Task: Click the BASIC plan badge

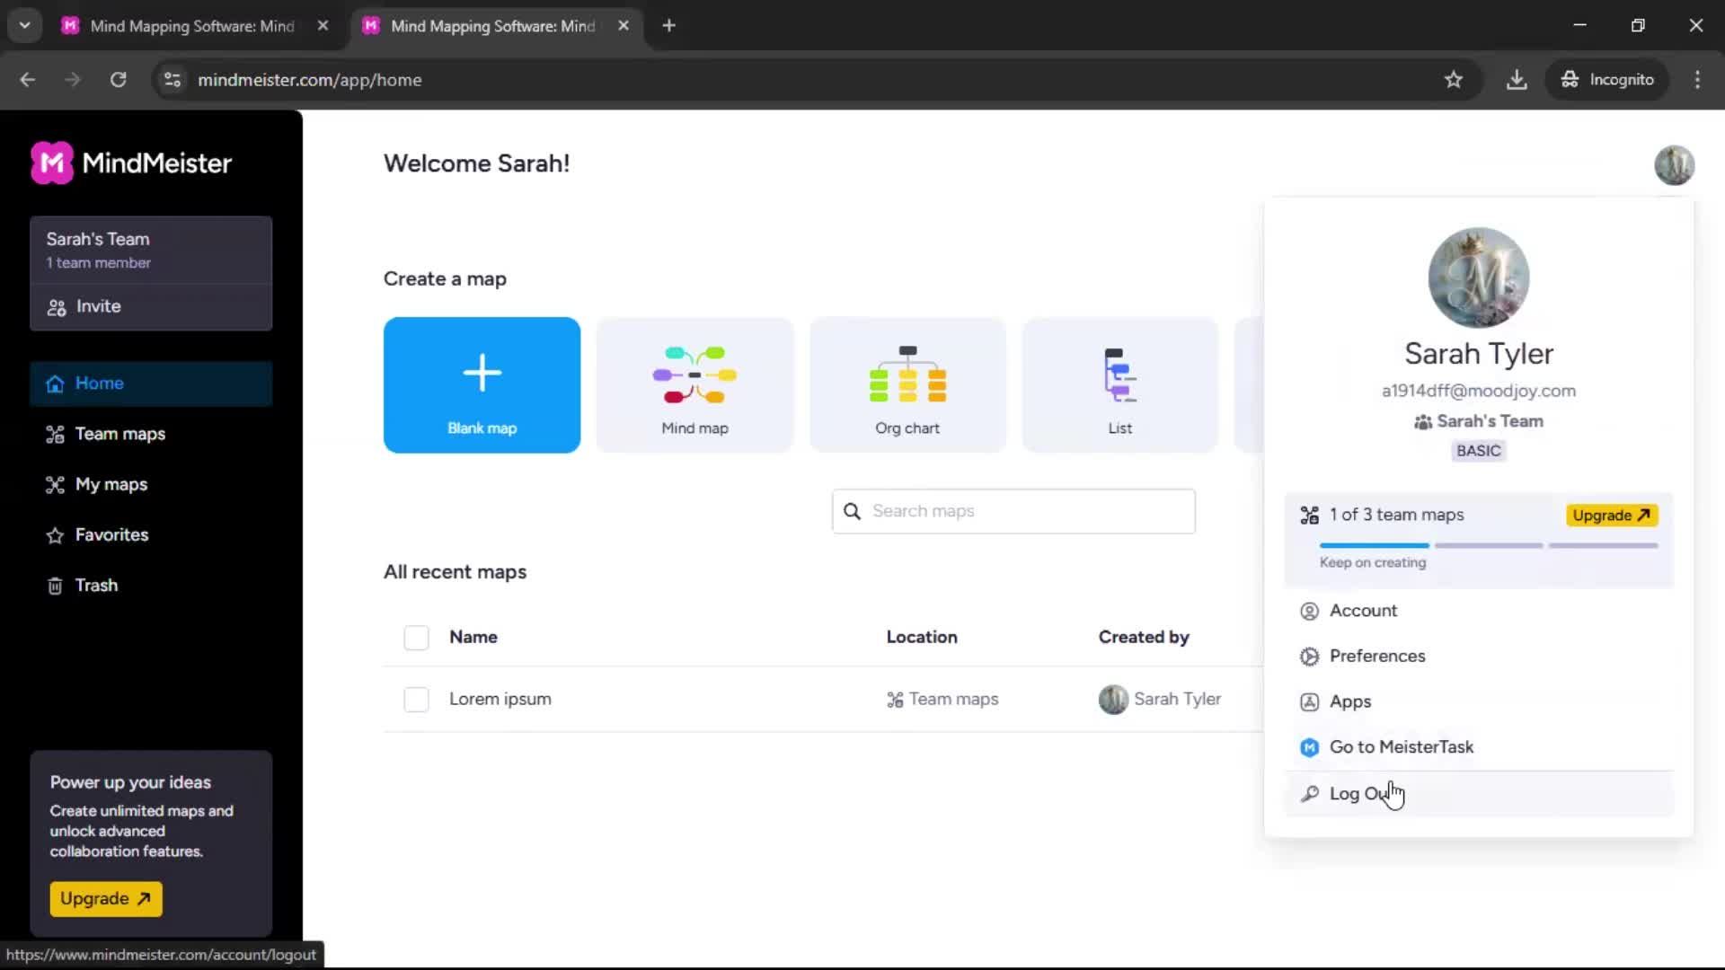Action: tap(1478, 451)
